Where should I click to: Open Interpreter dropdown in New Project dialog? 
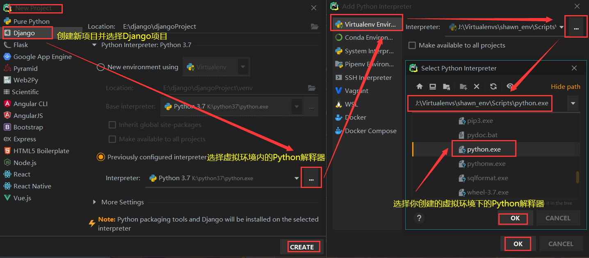tap(296, 178)
